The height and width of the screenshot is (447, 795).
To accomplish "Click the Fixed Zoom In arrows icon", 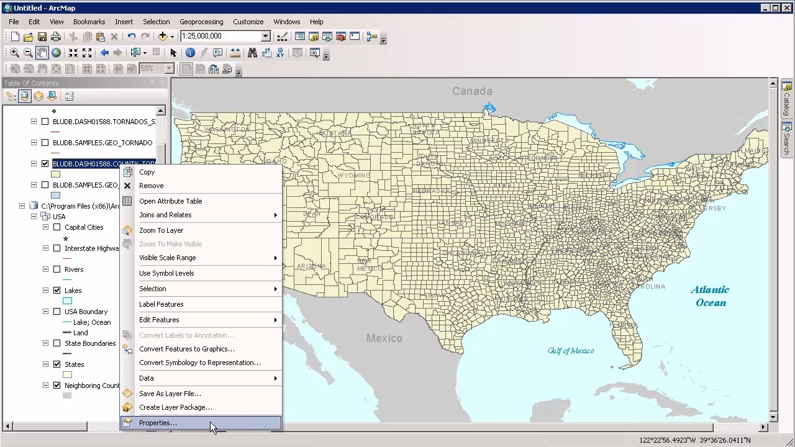I will (x=73, y=53).
